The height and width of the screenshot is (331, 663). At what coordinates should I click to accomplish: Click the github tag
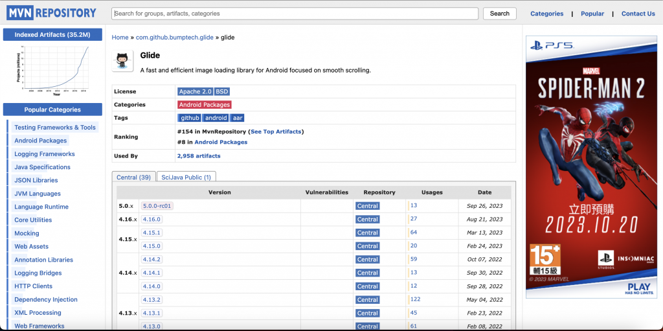[x=190, y=118]
